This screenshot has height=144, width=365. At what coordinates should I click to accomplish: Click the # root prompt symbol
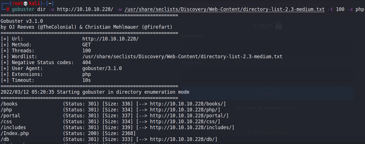pos(8,10)
